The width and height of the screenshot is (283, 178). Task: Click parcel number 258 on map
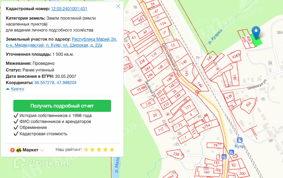tap(176, 154)
